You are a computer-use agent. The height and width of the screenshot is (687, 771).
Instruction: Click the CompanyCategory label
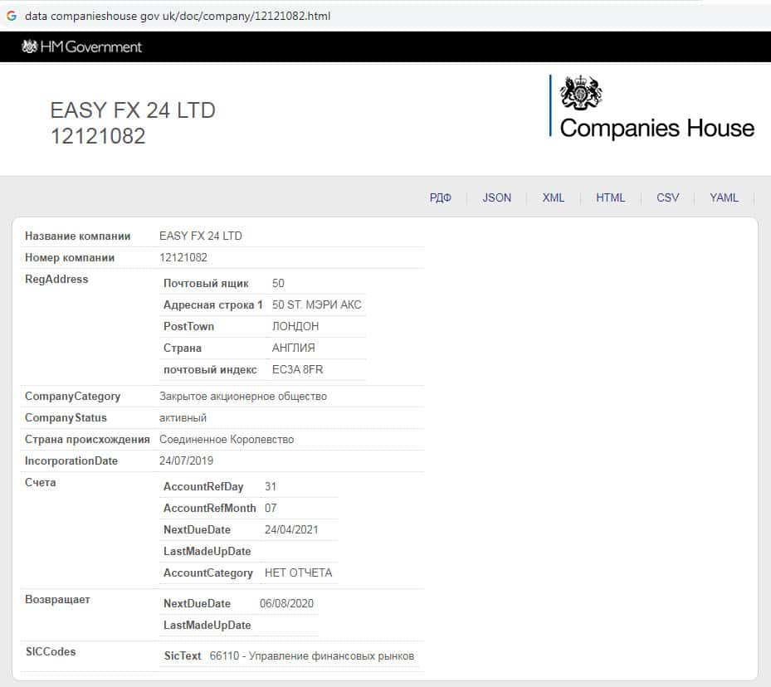(72, 396)
